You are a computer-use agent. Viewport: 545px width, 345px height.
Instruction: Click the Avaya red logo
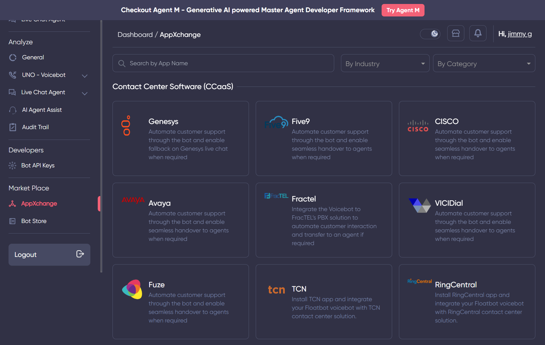(133, 200)
